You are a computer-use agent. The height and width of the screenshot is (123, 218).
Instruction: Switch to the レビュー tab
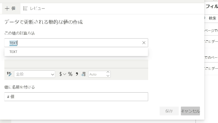point(34,9)
